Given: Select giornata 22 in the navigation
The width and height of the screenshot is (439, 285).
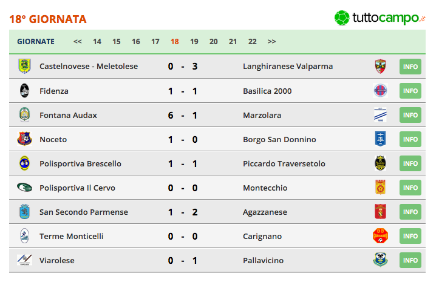Looking at the screenshot, I should click(252, 42).
